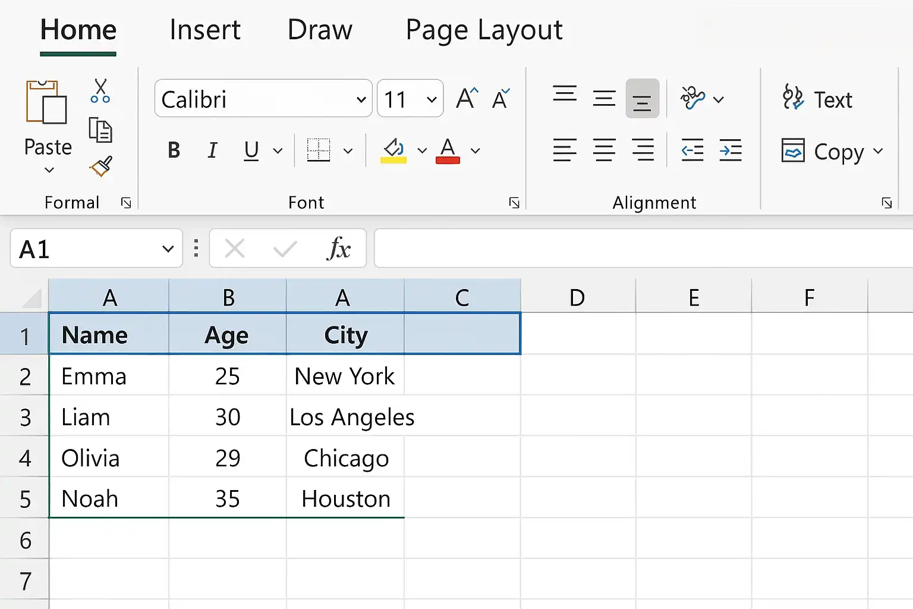Click the fx insert function icon
This screenshot has height=609, width=913.
point(339,248)
